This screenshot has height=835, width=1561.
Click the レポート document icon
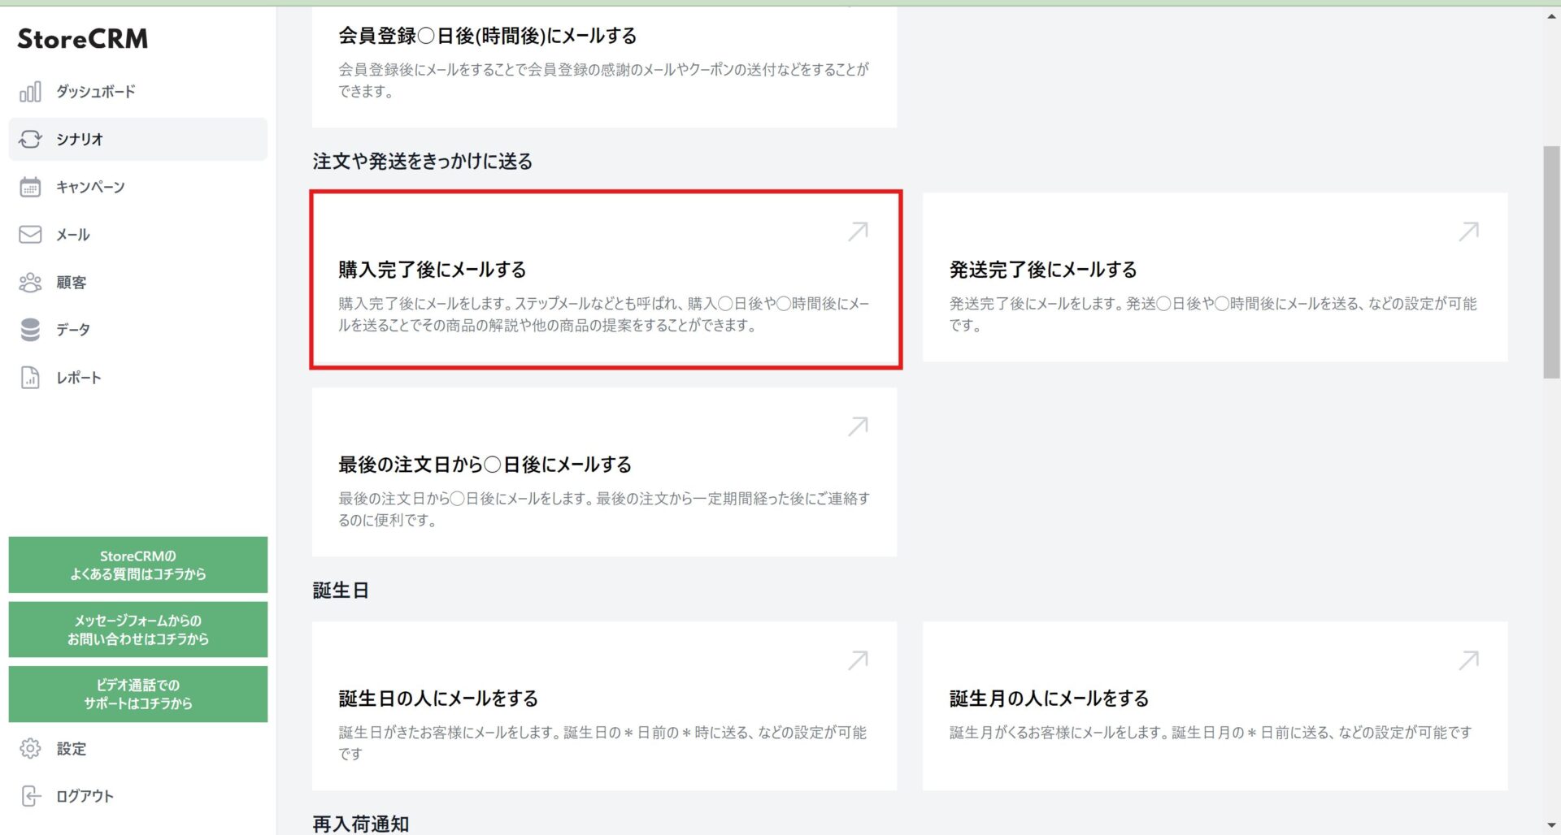coord(30,378)
